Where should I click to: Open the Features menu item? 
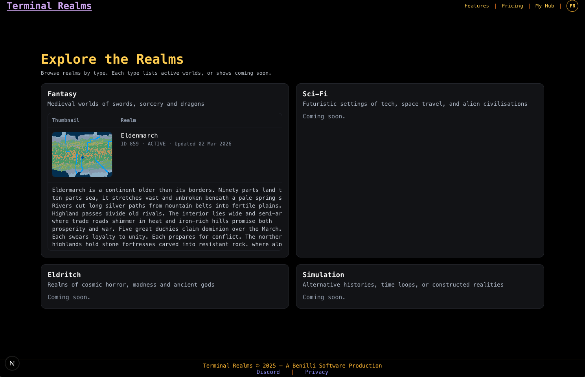pyautogui.click(x=476, y=6)
